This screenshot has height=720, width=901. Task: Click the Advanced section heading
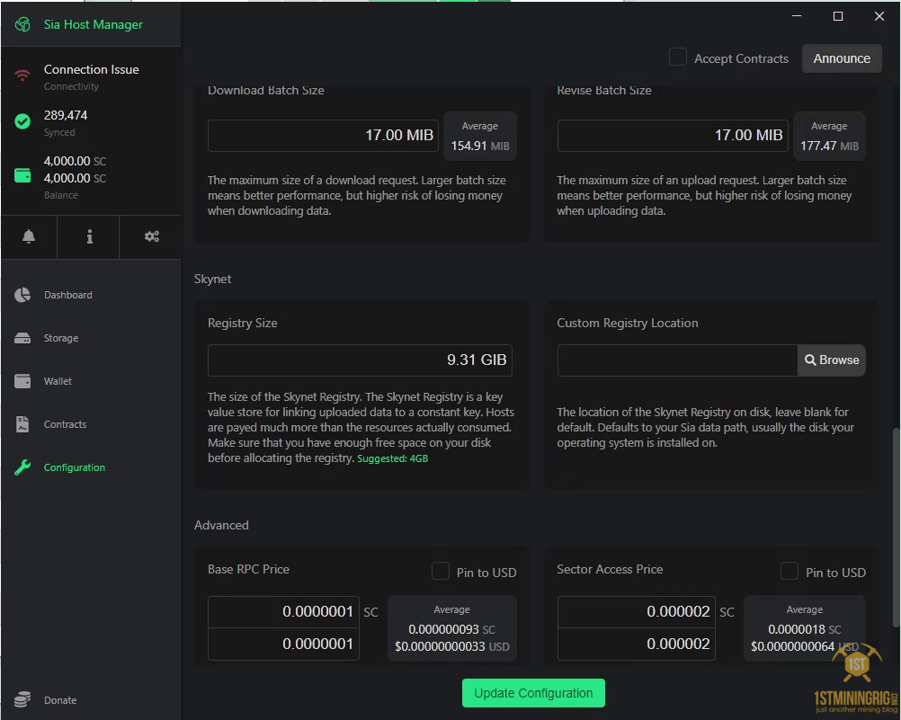pos(221,525)
